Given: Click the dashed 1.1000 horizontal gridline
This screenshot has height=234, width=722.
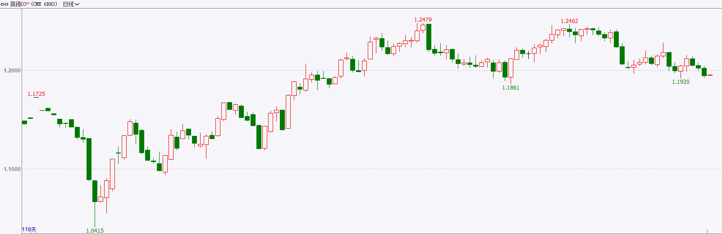Looking at the screenshot, I should click(370, 169).
